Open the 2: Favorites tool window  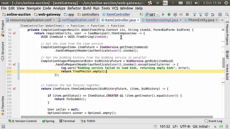[3, 106]
